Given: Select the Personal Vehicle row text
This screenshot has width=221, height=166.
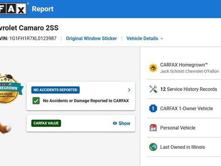Looking at the screenshot, I should point(178,128).
